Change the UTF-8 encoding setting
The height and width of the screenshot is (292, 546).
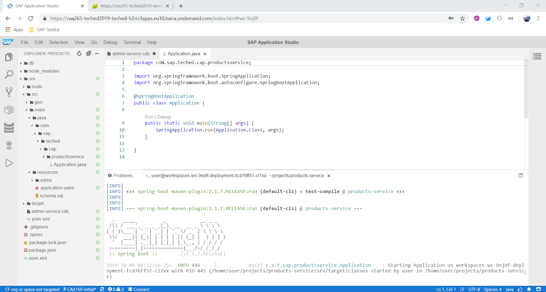tap(474, 289)
